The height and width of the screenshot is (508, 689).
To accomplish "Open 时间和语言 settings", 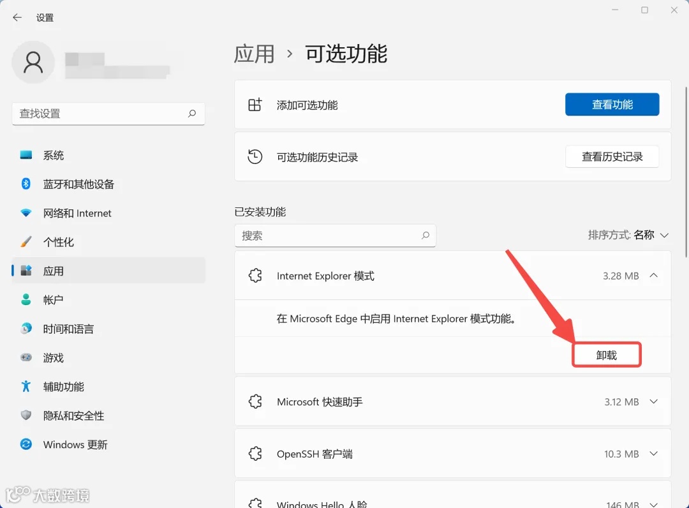I will (x=108, y=329).
